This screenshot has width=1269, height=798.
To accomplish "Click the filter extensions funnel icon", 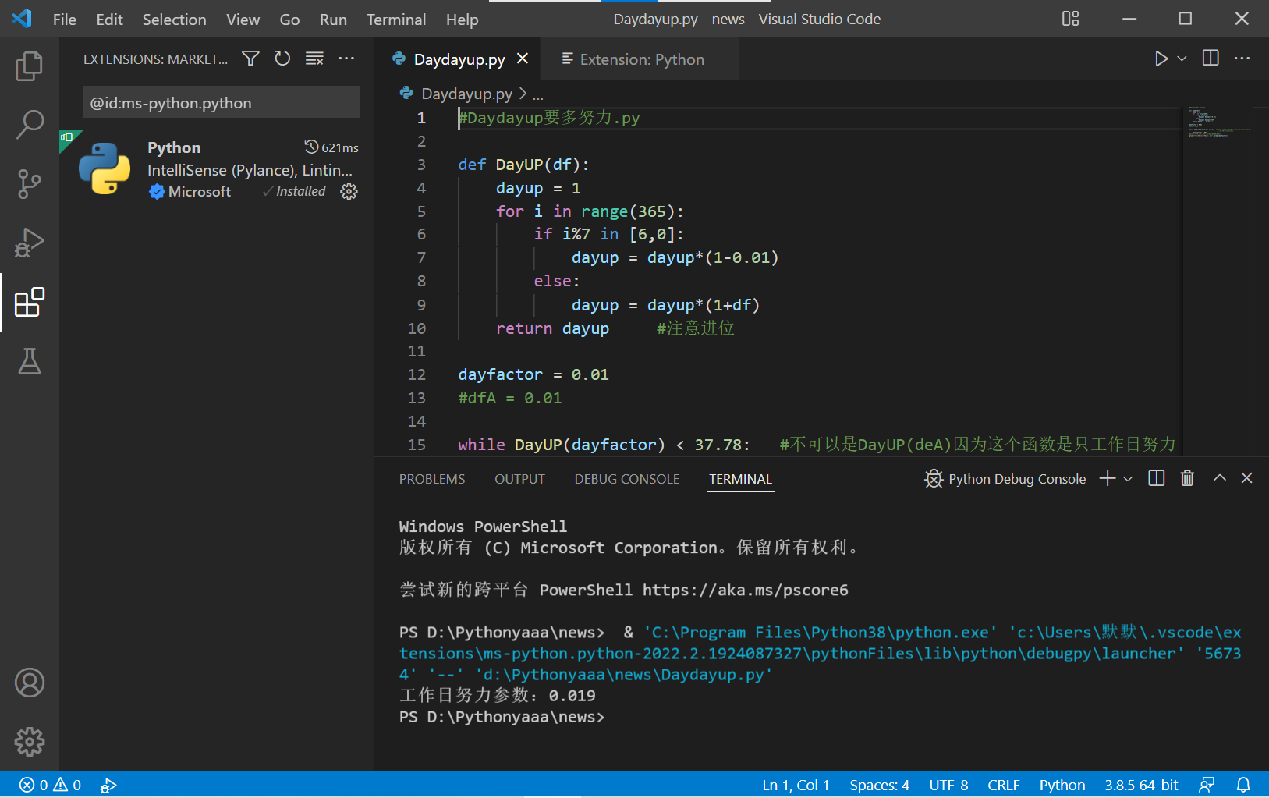I will coord(250,59).
